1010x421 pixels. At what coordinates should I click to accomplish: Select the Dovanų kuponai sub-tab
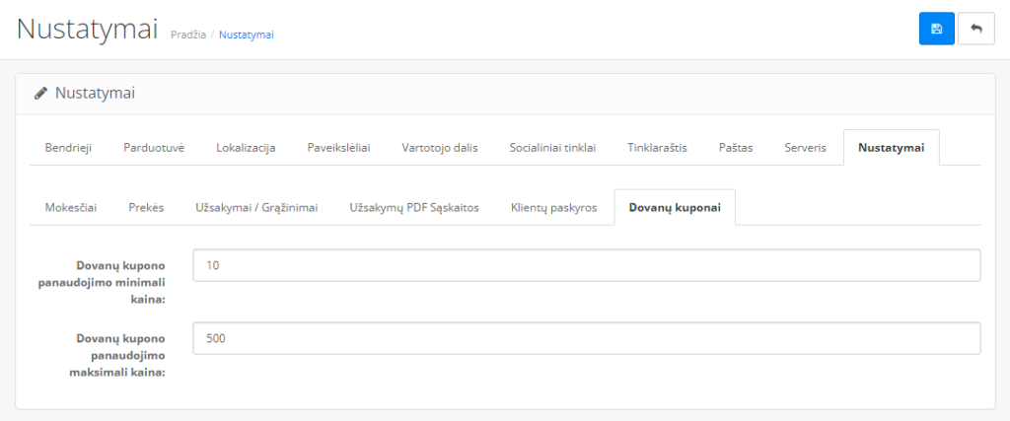coord(675,207)
